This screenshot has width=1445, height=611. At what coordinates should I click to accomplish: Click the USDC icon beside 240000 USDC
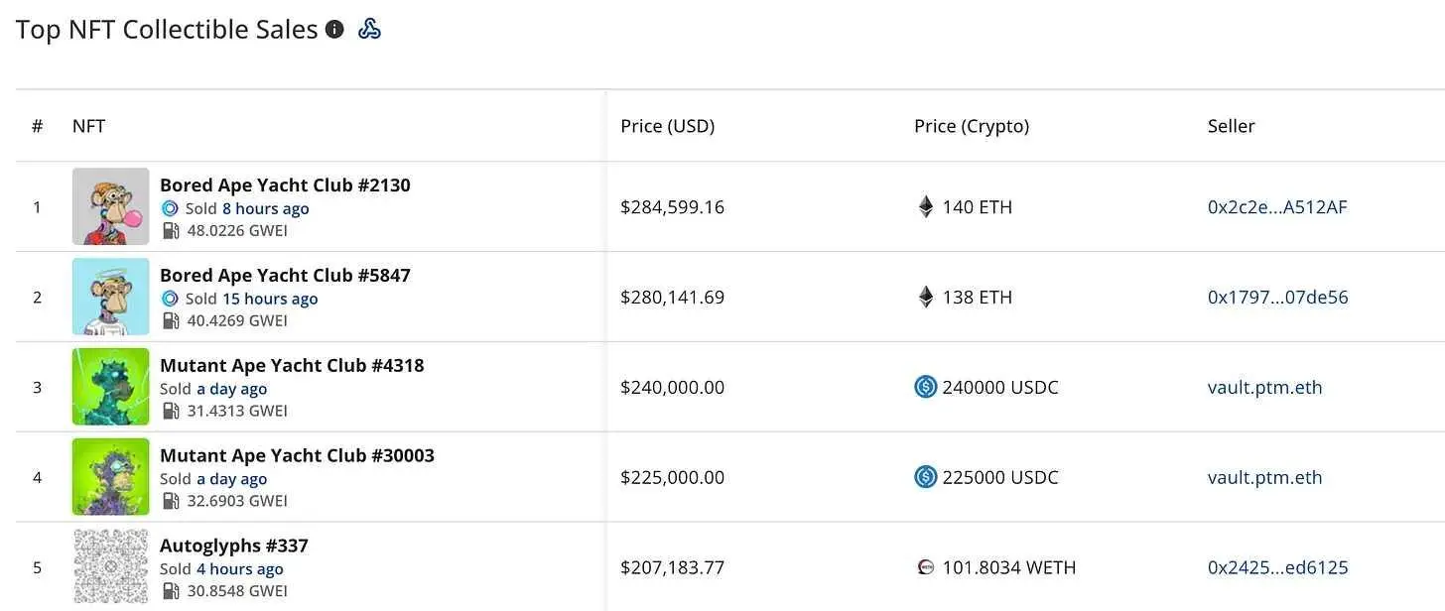click(x=926, y=387)
